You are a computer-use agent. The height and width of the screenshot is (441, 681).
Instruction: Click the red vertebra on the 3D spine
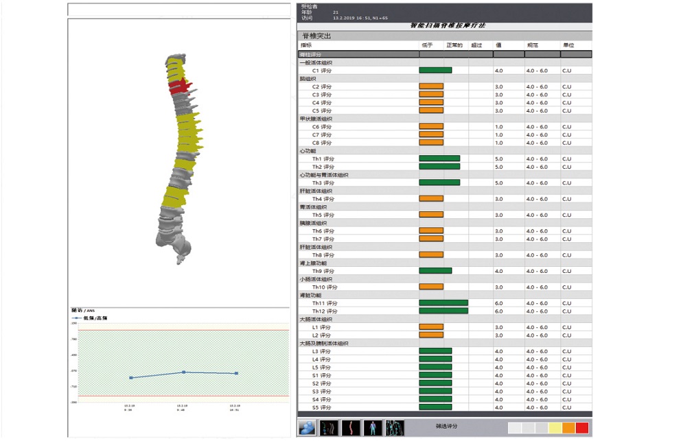click(x=178, y=86)
